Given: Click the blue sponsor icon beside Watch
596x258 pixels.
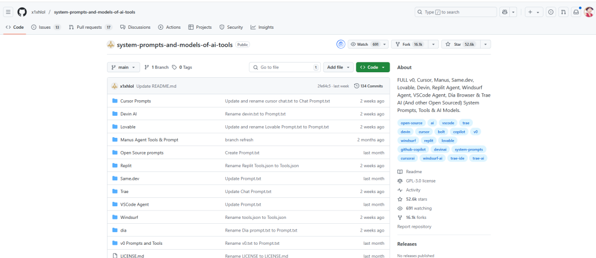Looking at the screenshot, I should [x=340, y=44].
